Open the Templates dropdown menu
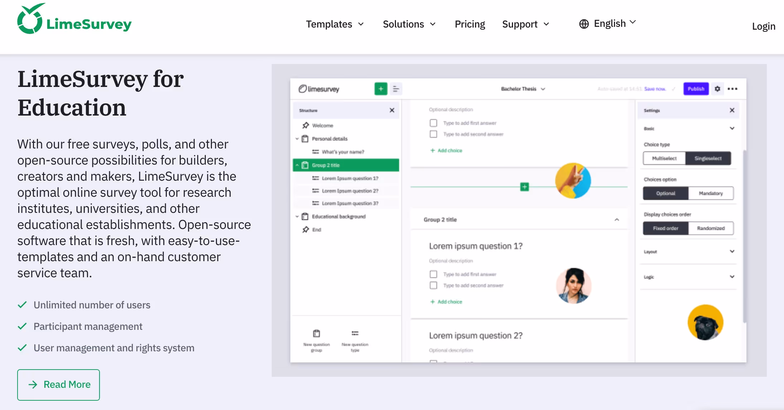The image size is (784, 410). click(335, 24)
